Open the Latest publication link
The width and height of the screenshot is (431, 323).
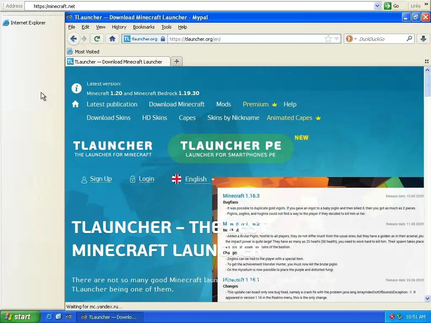[112, 104]
